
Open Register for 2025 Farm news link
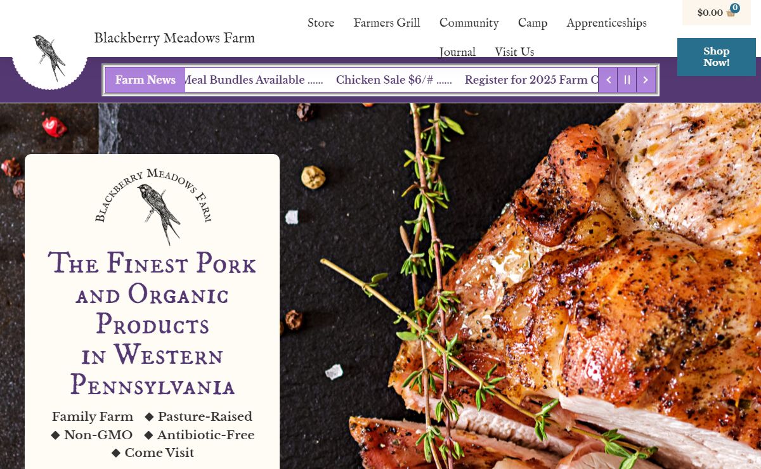531,80
